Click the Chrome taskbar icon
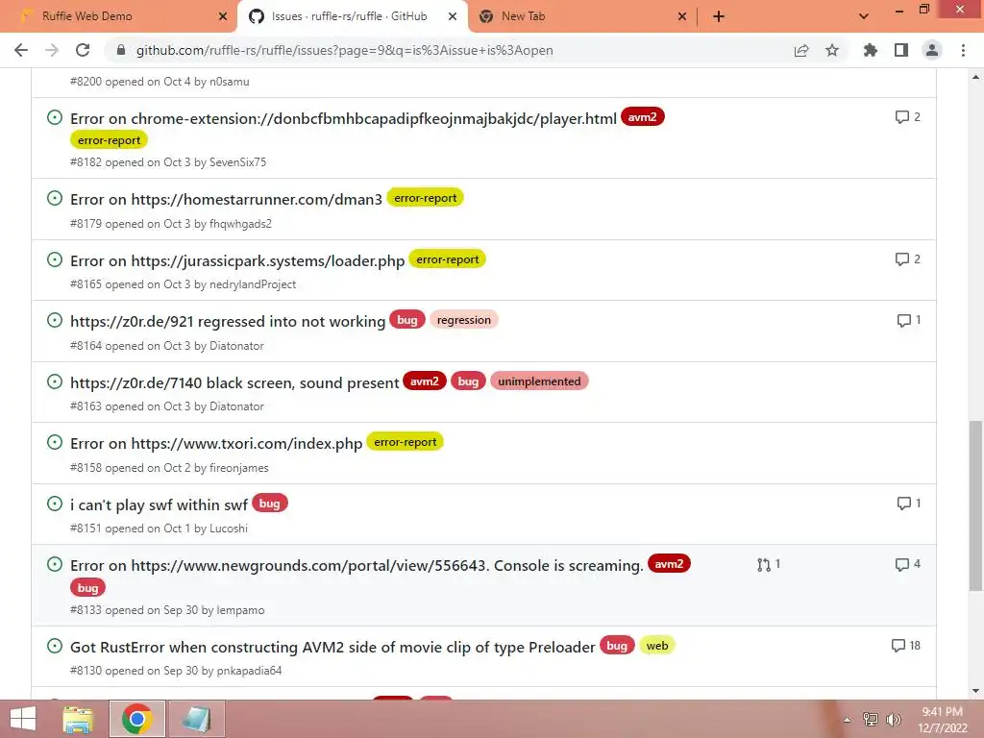Image resolution: width=984 pixels, height=738 pixels. coord(136,719)
